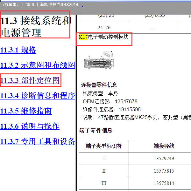Click the 当前车型 vehicle model header text

[39, 5]
